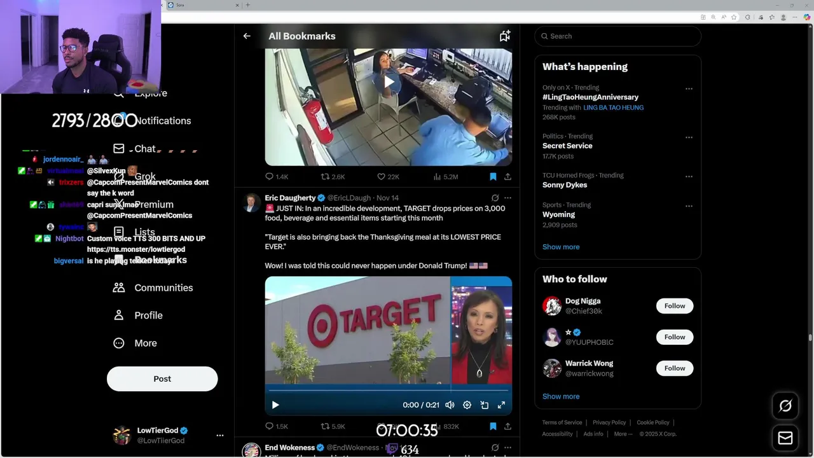Open more menu on Eric Daugherty's post
The width and height of the screenshot is (814, 458).
(507, 198)
